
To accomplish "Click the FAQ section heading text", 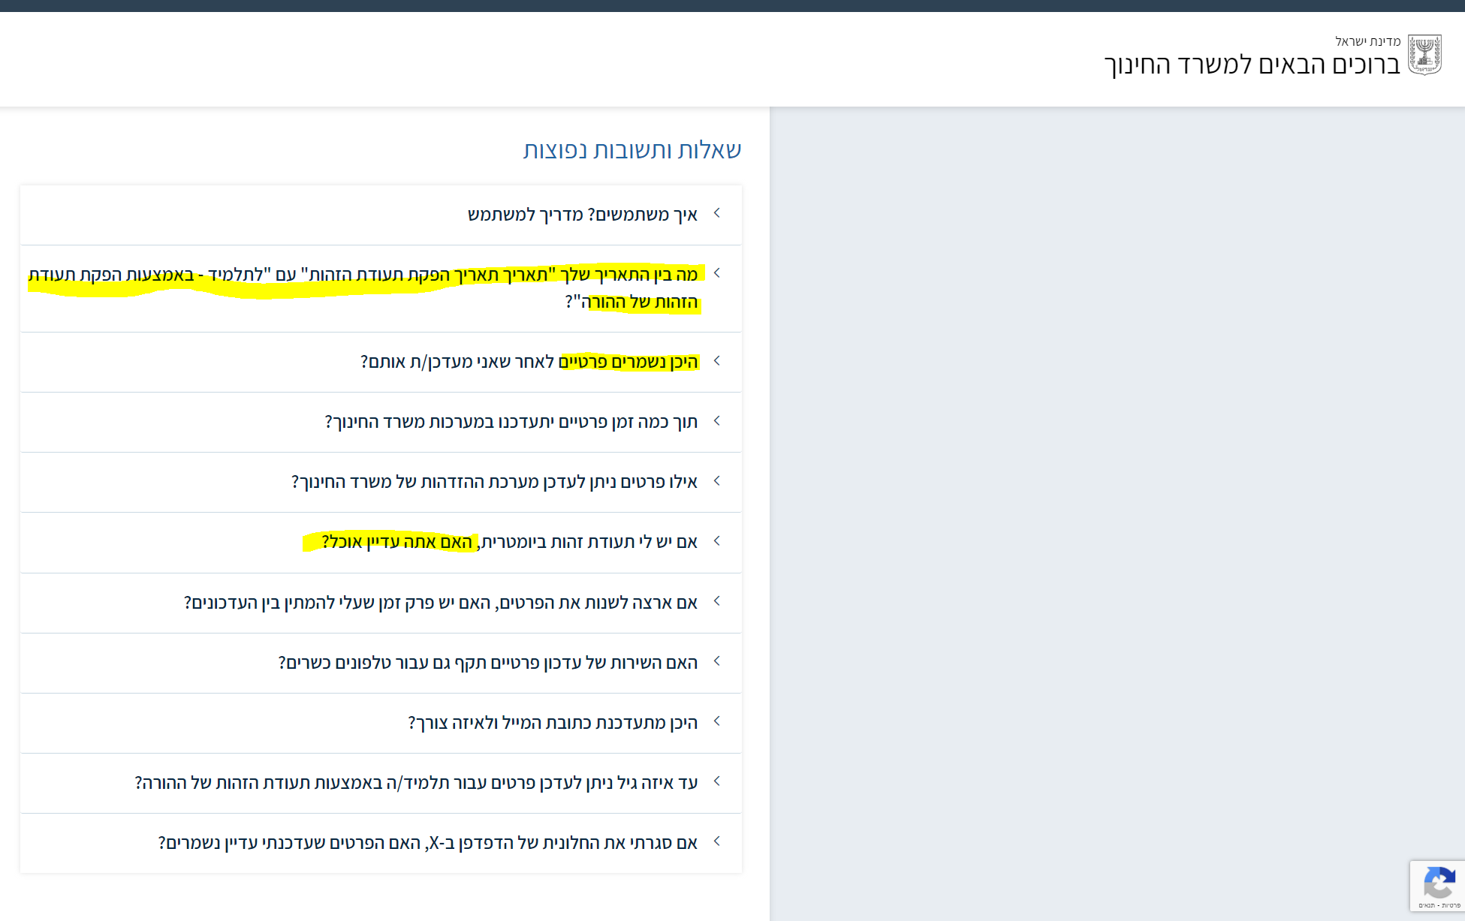I will pos(635,149).
